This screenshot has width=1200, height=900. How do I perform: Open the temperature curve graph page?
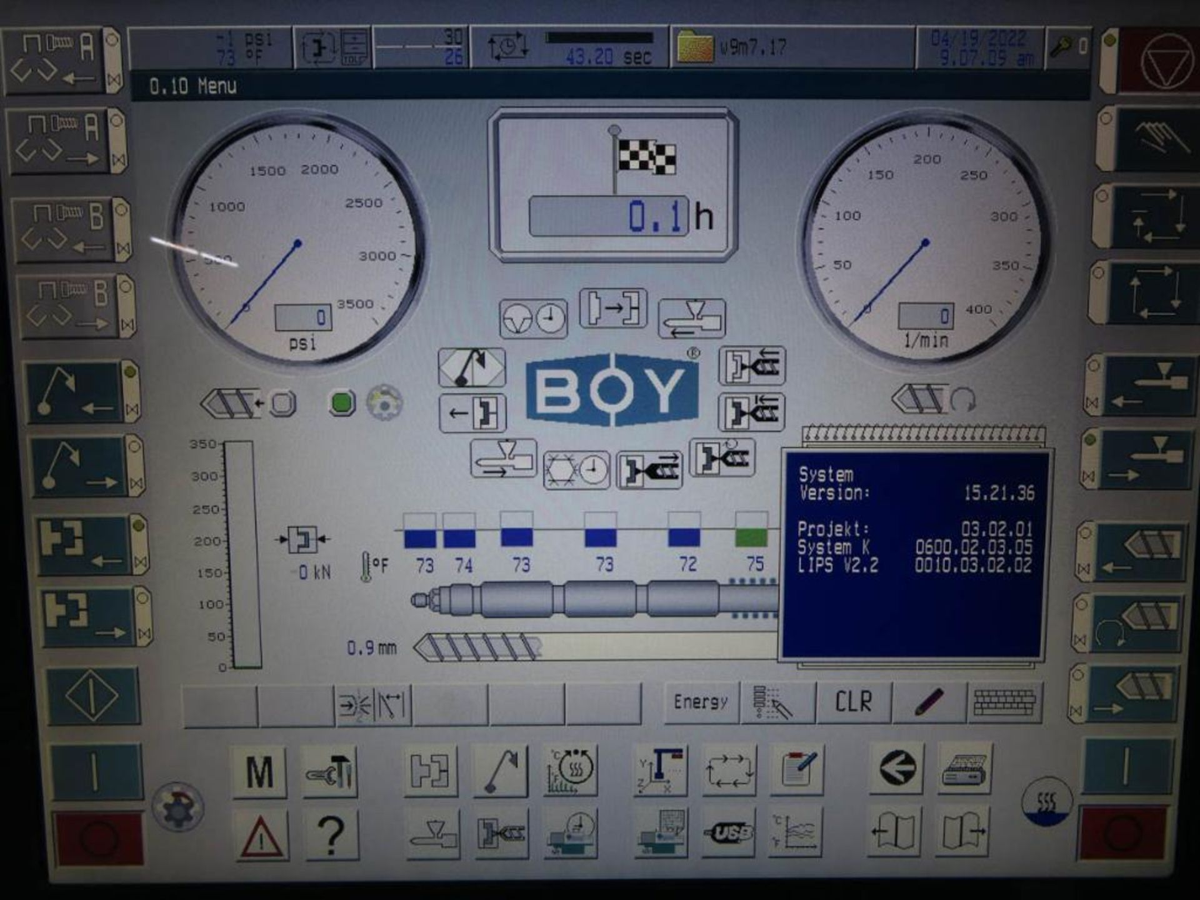tap(797, 832)
